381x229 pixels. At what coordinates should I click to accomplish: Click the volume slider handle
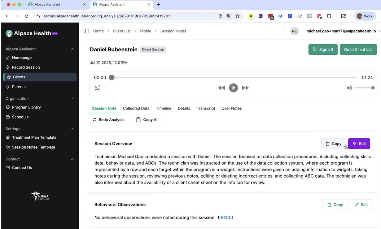point(373,88)
